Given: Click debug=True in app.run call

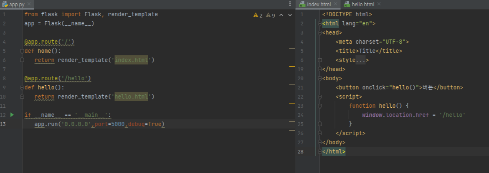Looking at the screenshot, I should tap(145, 124).
